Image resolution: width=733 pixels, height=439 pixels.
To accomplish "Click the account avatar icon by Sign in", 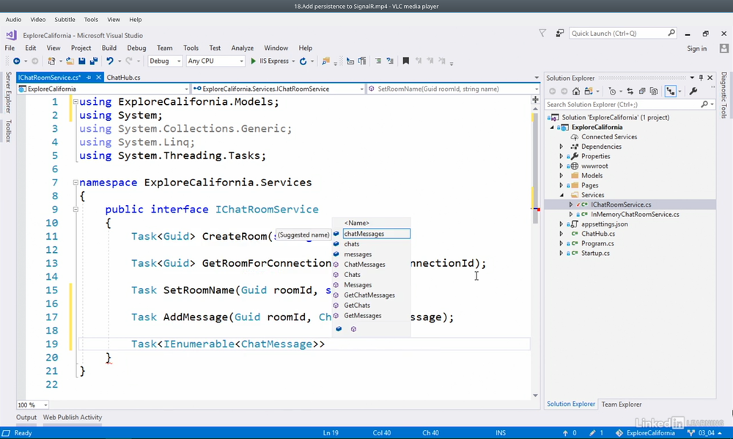I will tap(724, 48).
